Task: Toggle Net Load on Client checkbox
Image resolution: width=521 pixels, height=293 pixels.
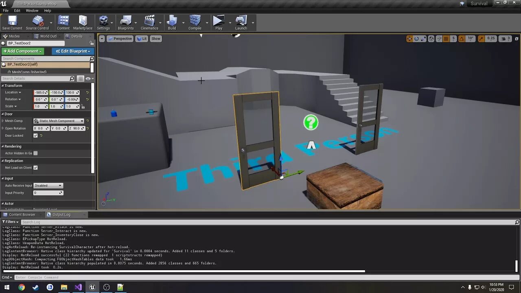Action: 35,168
